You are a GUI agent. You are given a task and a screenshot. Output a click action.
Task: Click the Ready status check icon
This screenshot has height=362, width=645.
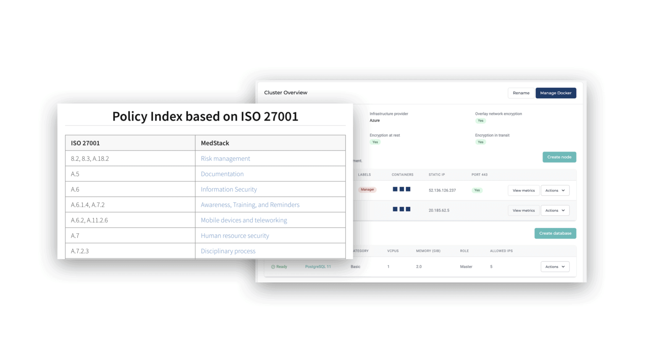tap(273, 267)
